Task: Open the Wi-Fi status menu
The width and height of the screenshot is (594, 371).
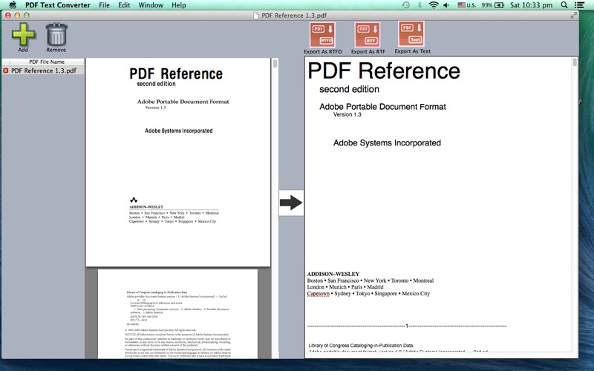Action: pos(434,5)
